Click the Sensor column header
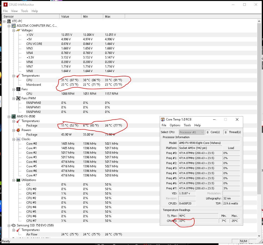263x245 pixels. point(31,16)
